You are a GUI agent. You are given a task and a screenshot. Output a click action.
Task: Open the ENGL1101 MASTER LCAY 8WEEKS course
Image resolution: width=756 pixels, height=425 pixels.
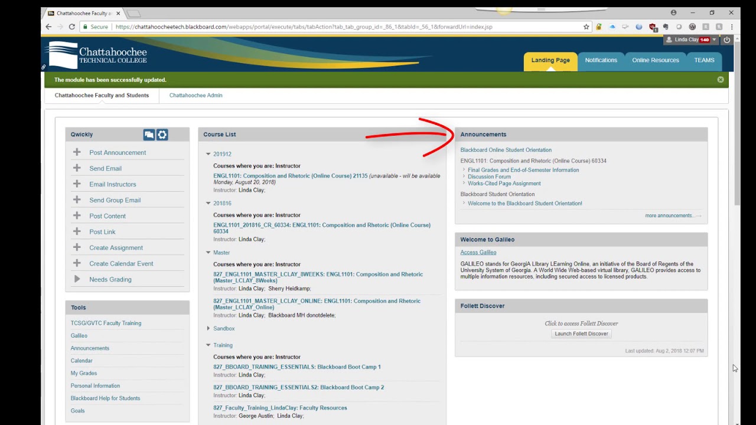point(318,277)
